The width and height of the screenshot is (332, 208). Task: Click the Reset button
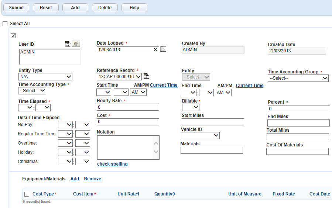pyautogui.click(x=46, y=8)
